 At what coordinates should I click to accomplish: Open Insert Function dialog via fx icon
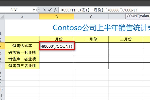pyautogui.click(x=55, y=10)
